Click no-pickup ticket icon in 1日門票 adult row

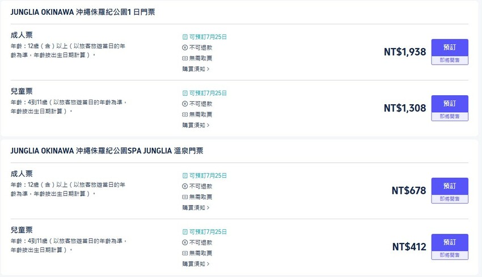click(185, 58)
